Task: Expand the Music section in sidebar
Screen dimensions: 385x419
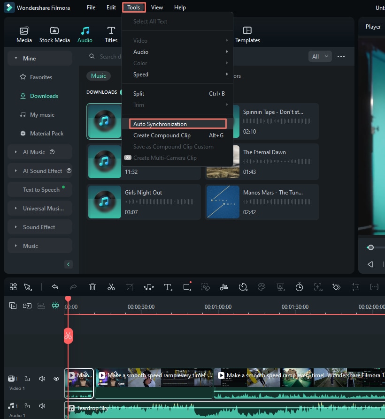Action: tap(16, 246)
